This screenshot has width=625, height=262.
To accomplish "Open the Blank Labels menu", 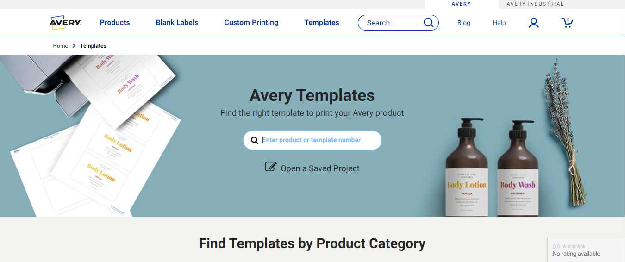I will click(177, 23).
